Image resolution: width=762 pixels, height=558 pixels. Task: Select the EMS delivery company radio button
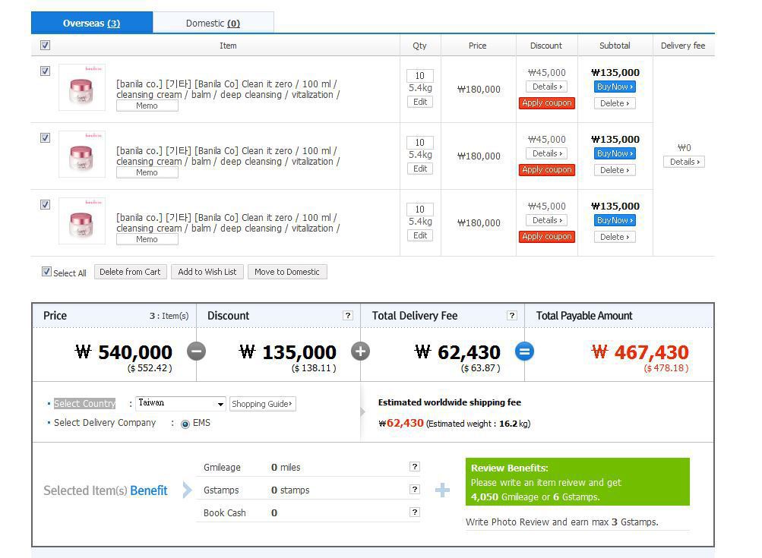(185, 424)
